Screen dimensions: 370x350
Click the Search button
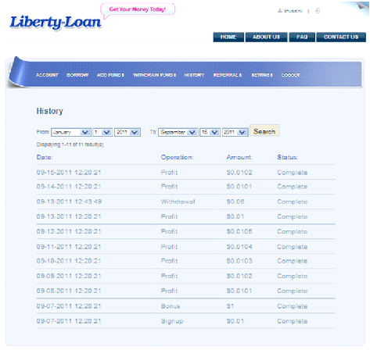tap(264, 131)
